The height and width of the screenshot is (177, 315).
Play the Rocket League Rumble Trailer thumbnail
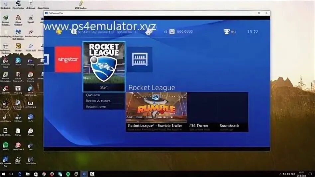pyautogui.click(x=156, y=107)
